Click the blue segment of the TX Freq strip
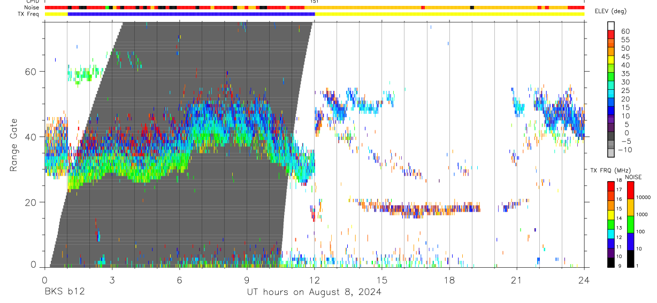The width and height of the screenshot is (657, 303). click(191, 14)
